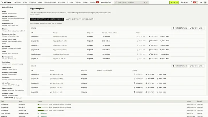This screenshot has height=117, width=208.
Task: Open Clusters in the sidebar
Action: pos(13,30)
